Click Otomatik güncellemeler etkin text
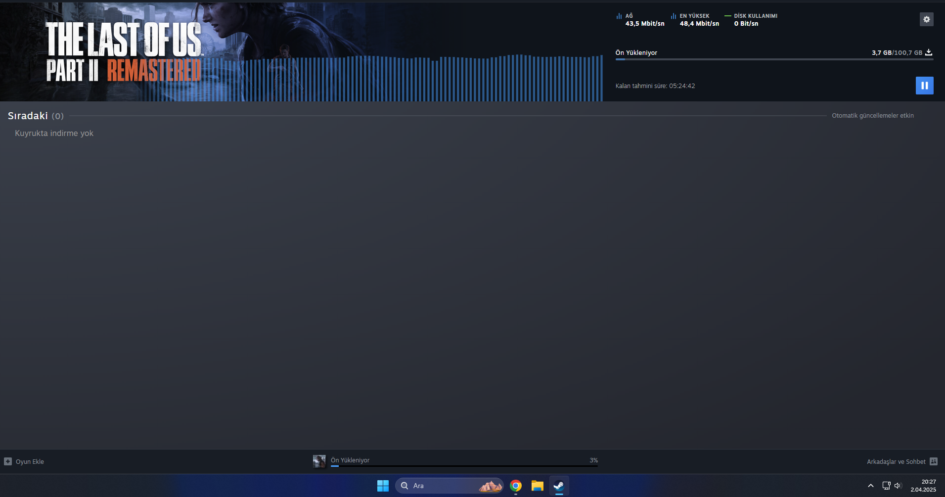Screen dimensions: 945x497 pos(873,115)
